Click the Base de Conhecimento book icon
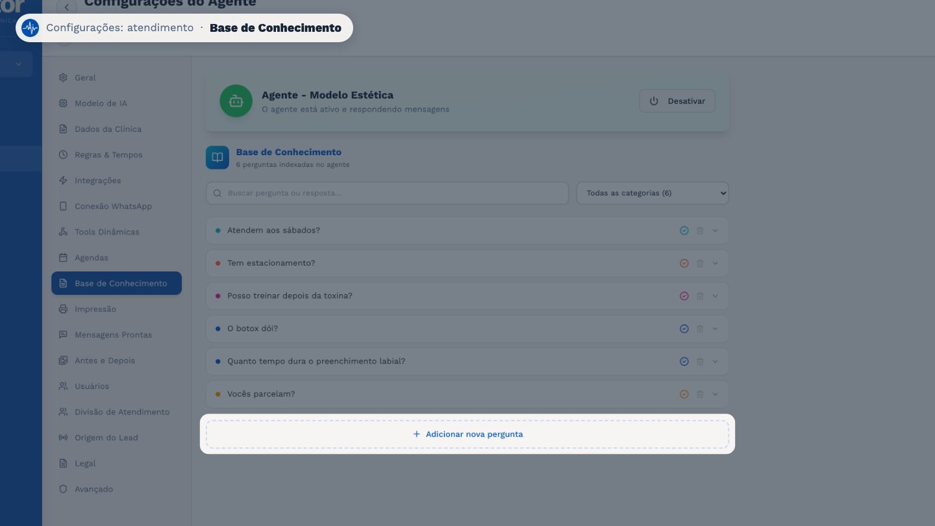Viewport: 935px width, 526px height. pos(218,157)
